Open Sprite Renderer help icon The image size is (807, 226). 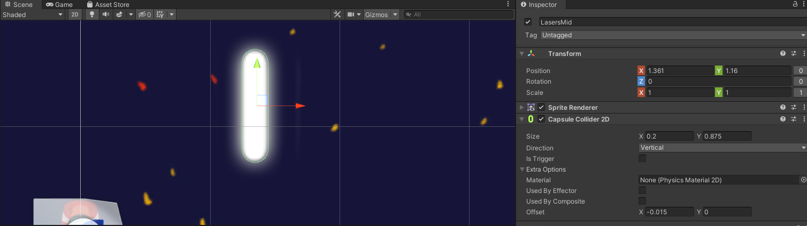click(783, 107)
